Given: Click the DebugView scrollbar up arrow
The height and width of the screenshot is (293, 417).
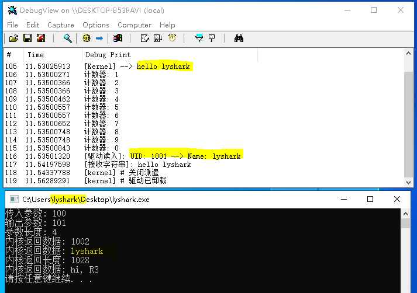Looking at the screenshot, I should [x=408, y=53].
